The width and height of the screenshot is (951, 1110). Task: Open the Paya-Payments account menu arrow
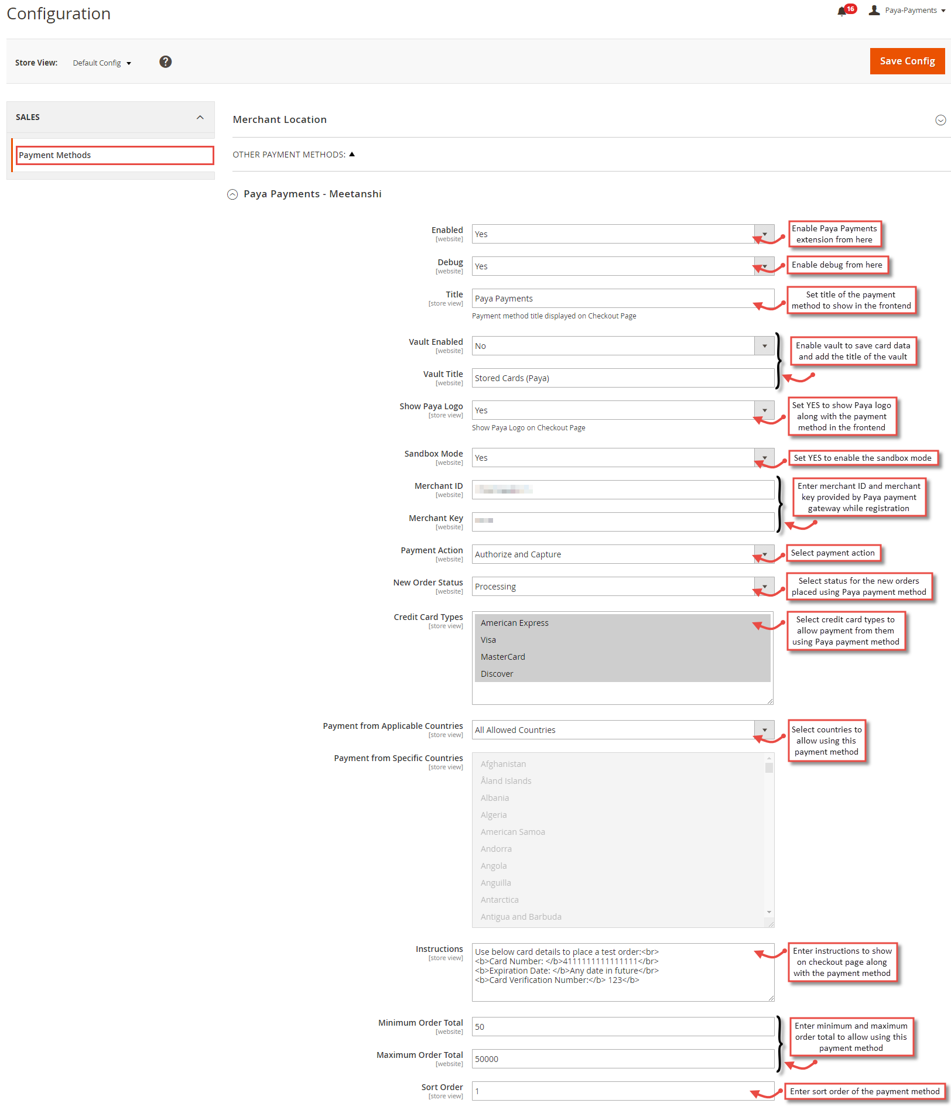(x=943, y=11)
